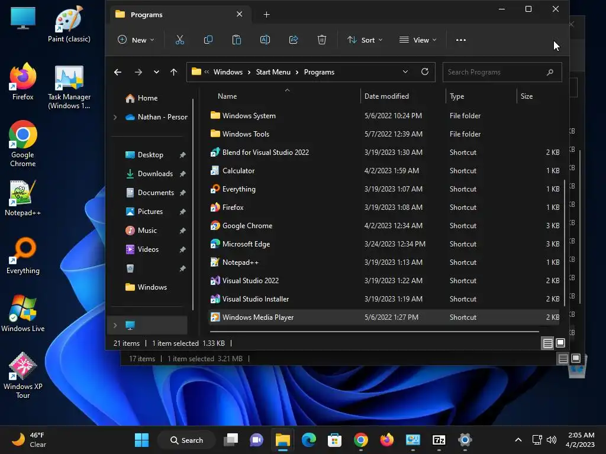Screen dimensions: 606x454
Task: Open the See more three-dots menu
Action: click(x=460, y=40)
